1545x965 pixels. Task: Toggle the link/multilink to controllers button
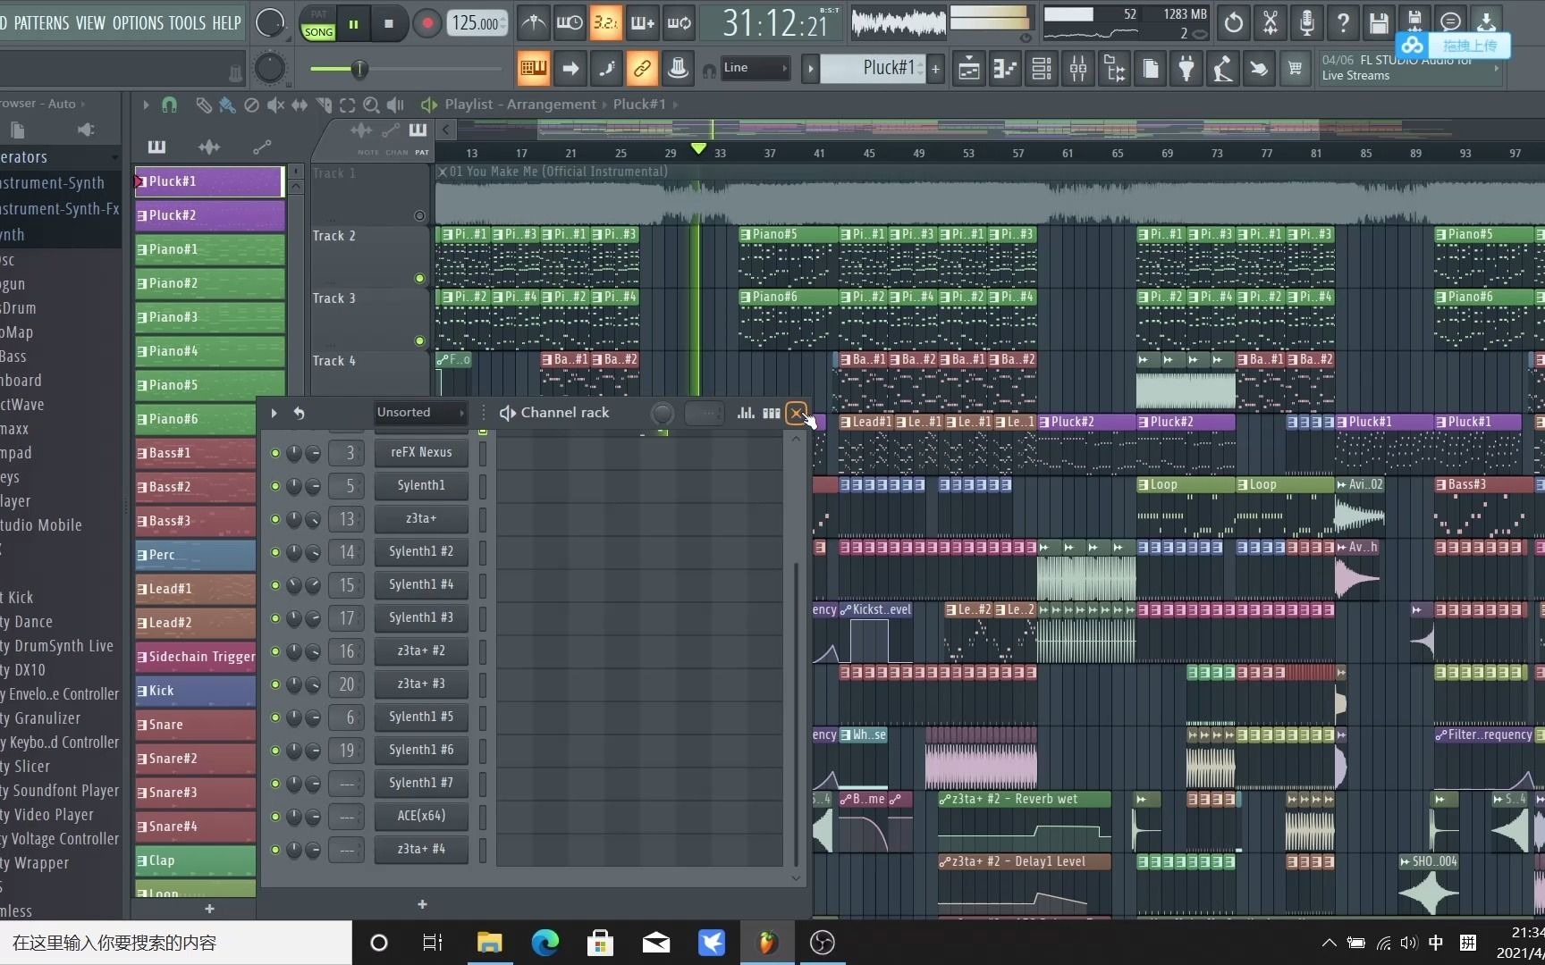(642, 68)
